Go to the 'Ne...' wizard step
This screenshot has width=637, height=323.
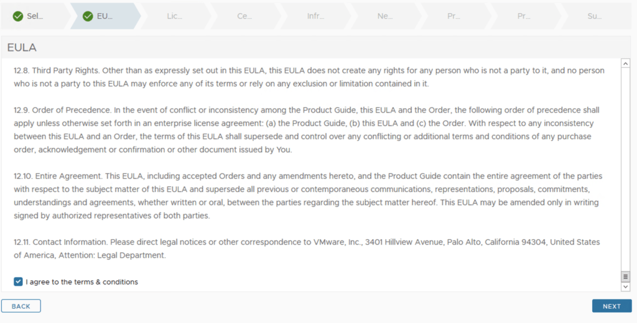tap(385, 16)
